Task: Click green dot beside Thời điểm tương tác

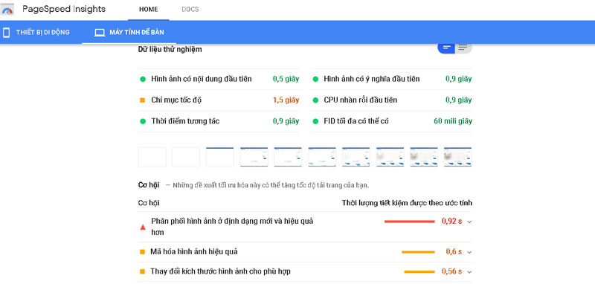Action: coord(143,121)
